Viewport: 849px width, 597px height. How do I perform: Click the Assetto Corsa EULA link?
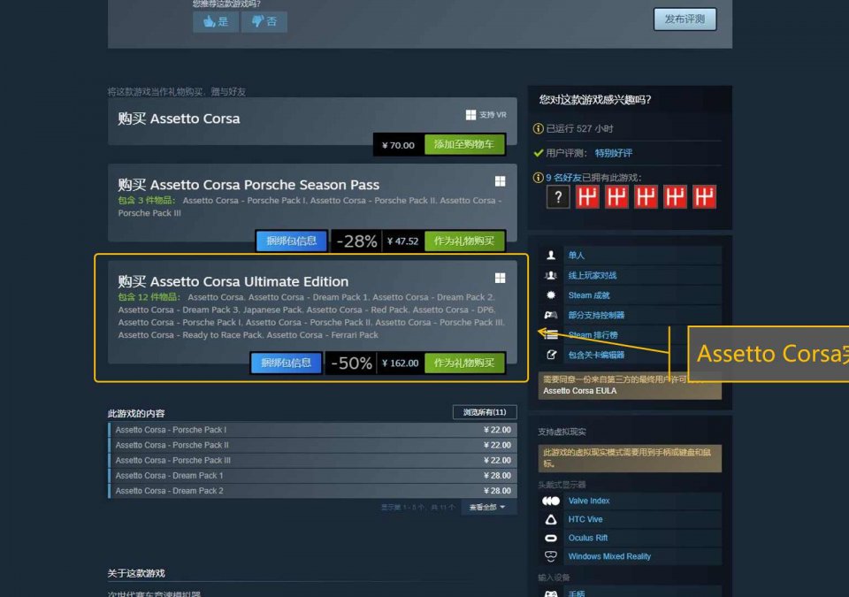(x=580, y=391)
